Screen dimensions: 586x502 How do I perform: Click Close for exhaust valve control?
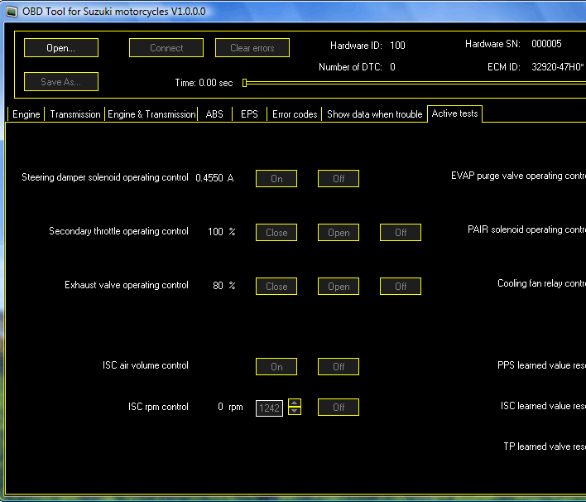click(276, 287)
